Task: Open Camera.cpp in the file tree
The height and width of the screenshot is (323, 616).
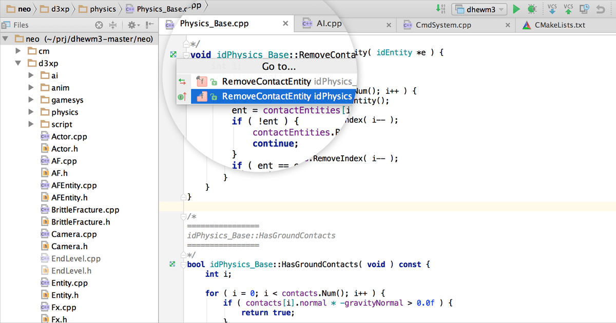Action: [x=73, y=234]
